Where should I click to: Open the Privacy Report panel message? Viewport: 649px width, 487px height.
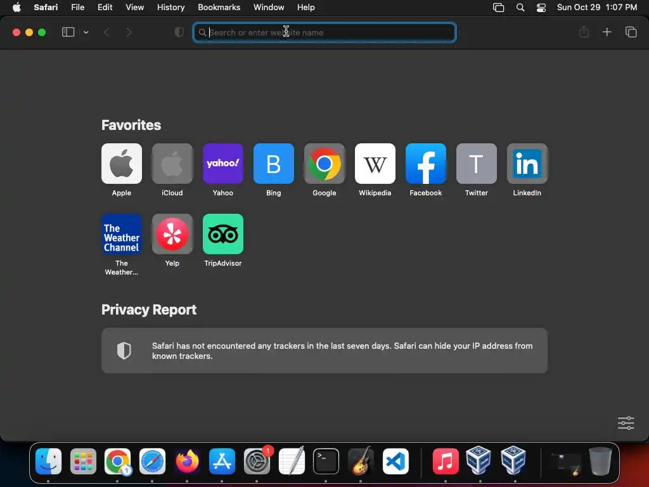(x=324, y=351)
